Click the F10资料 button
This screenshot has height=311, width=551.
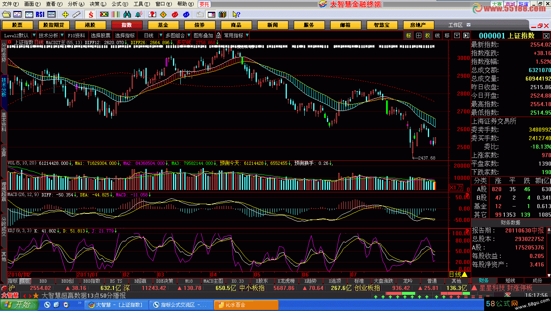[76, 36]
